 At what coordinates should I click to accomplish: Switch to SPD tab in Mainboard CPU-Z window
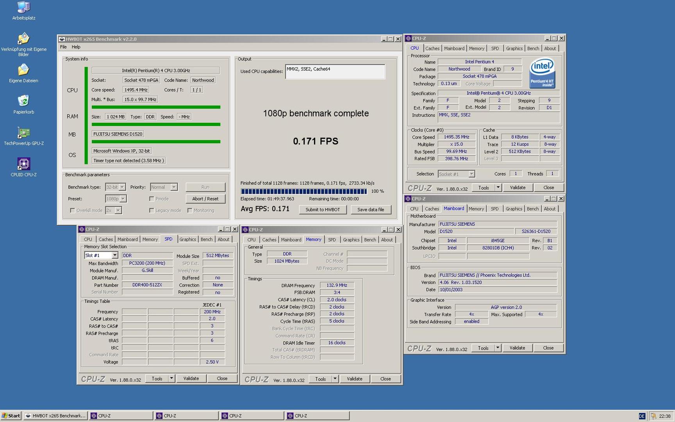coord(495,209)
